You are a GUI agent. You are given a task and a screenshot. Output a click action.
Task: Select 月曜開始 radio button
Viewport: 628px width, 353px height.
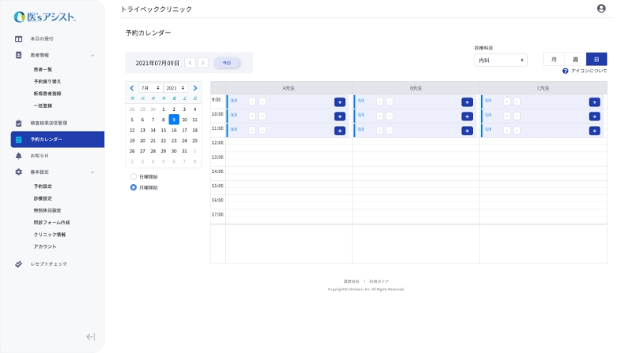[x=134, y=187]
